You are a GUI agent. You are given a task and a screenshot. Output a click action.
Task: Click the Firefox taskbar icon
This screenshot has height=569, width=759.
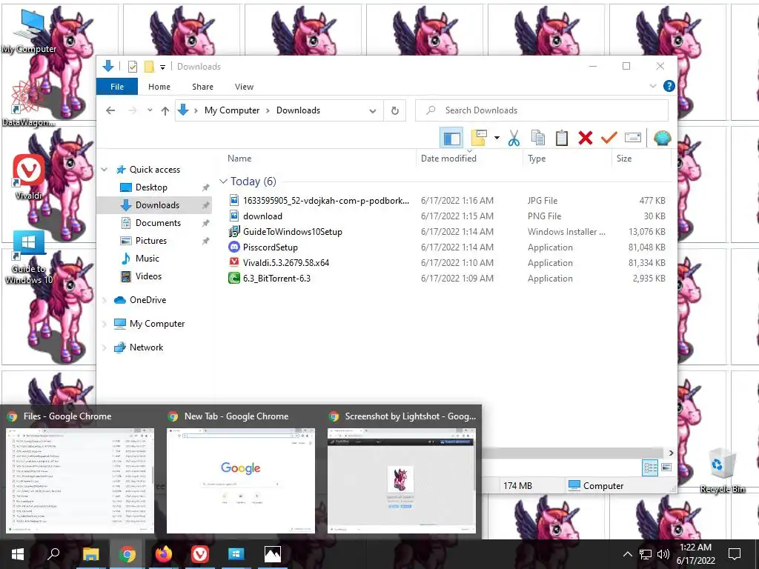[x=164, y=554]
